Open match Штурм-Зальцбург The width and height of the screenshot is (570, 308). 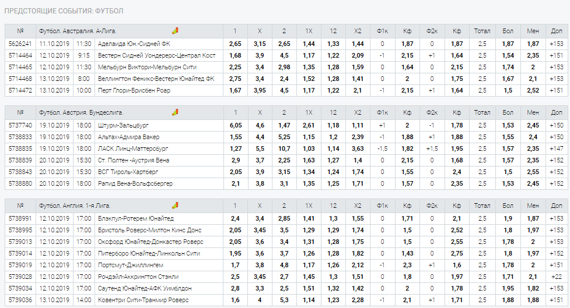coord(123,126)
